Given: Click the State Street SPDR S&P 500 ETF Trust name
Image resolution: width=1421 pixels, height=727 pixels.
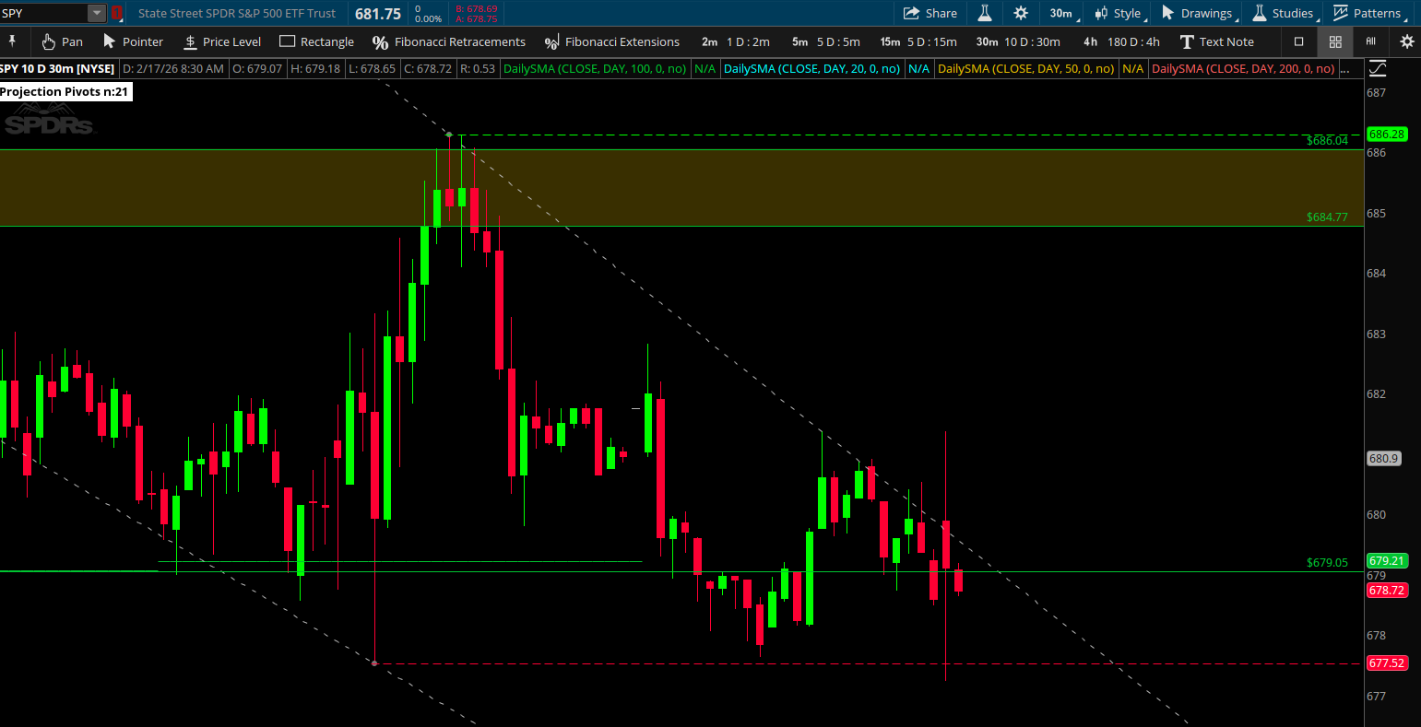Looking at the screenshot, I should click(x=237, y=13).
